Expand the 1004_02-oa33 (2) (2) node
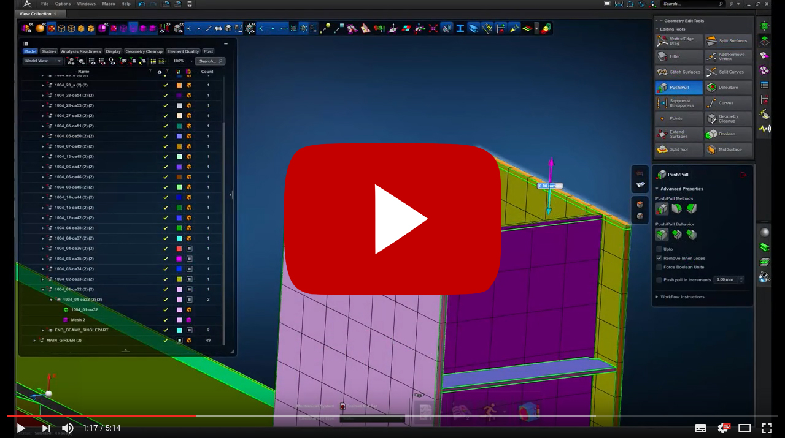Image resolution: width=785 pixels, height=438 pixels. (42, 279)
